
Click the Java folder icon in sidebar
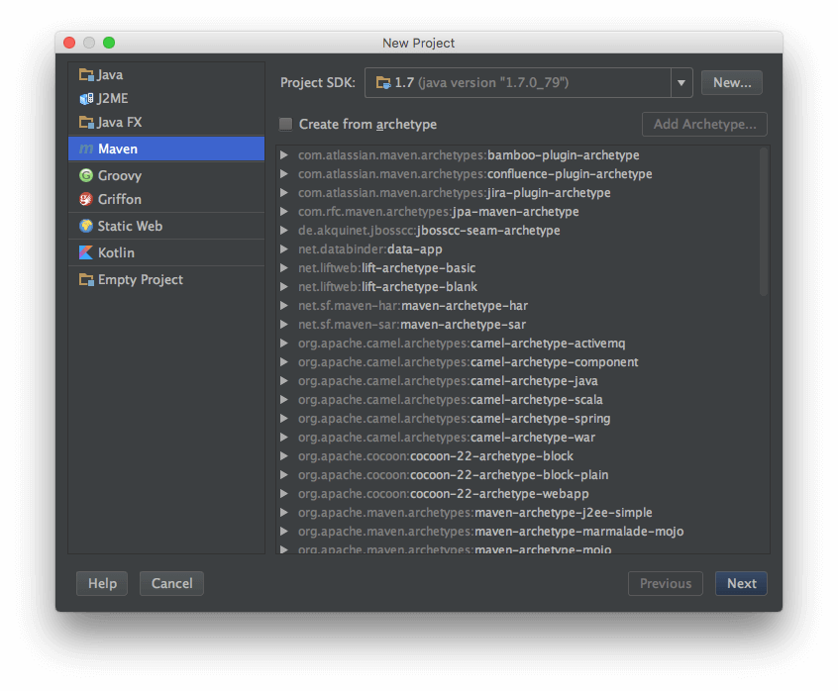pos(86,74)
